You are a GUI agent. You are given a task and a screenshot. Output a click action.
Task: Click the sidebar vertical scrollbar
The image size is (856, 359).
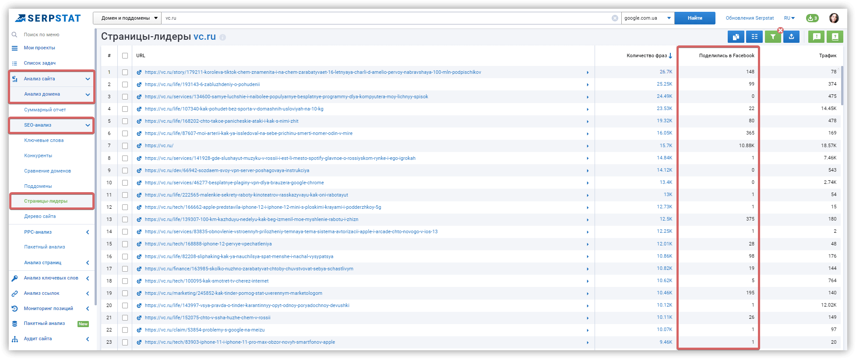click(95, 166)
